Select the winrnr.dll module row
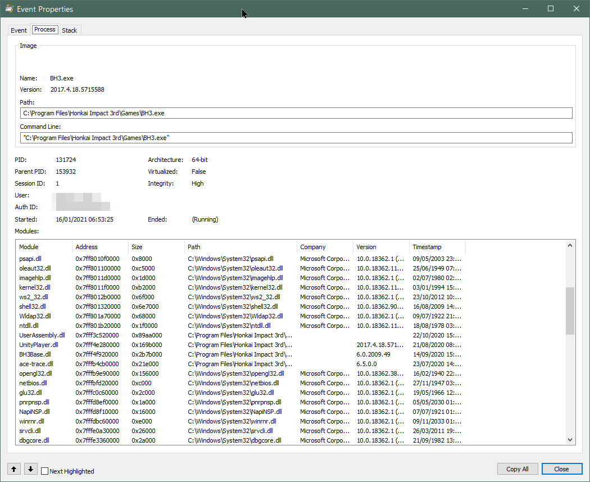The image size is (590, 482). click(x=241, y=421)
